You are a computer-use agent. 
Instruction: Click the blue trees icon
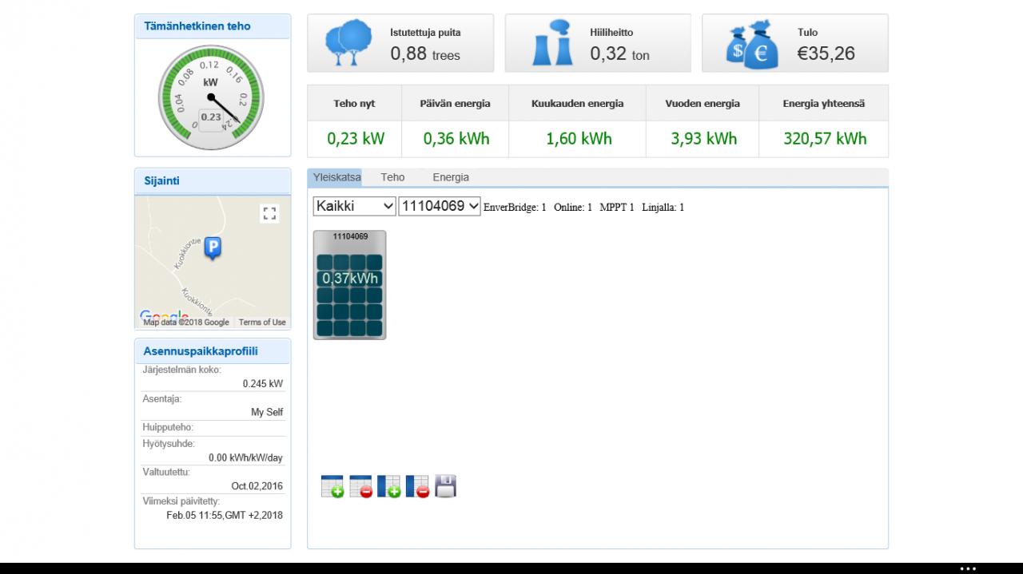pos(348,43)
